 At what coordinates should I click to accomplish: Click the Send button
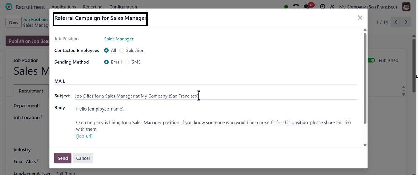click(x=62, y=158)
